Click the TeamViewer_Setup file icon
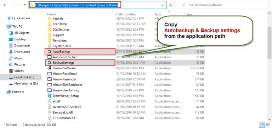This screenshot has height=128, width=272. (50, 96)
